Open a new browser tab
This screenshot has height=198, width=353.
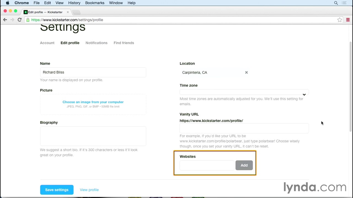tap(76, 12)
